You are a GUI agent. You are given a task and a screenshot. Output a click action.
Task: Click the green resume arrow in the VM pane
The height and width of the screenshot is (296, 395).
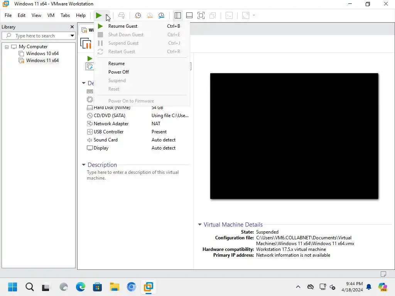(89, 59)
